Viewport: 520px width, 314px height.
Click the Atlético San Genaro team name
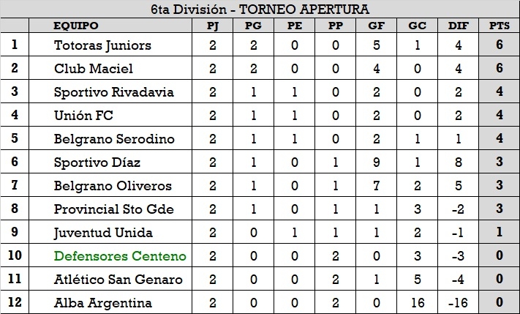(118, 280)
